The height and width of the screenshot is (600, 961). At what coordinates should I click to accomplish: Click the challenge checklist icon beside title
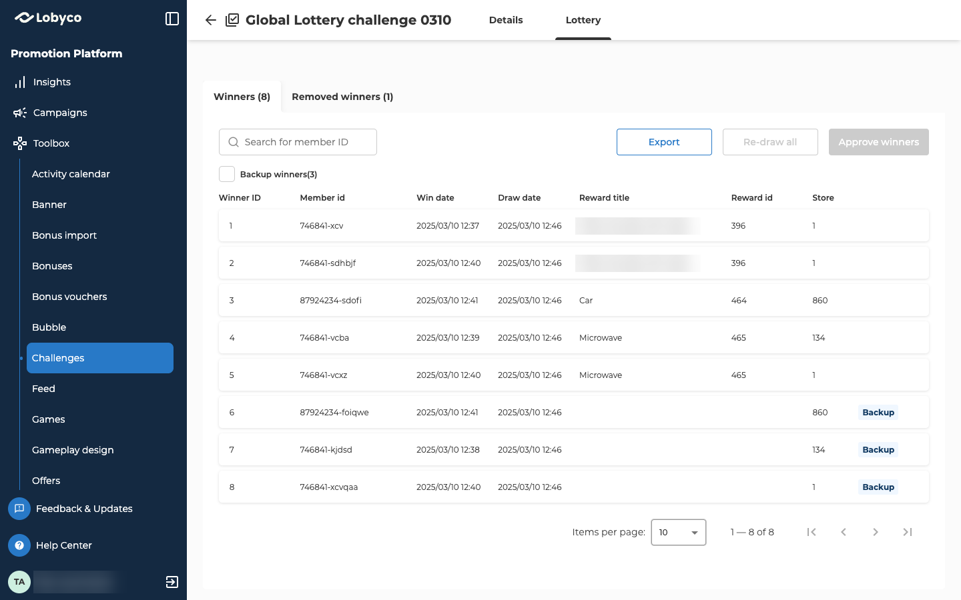[232, 20]
